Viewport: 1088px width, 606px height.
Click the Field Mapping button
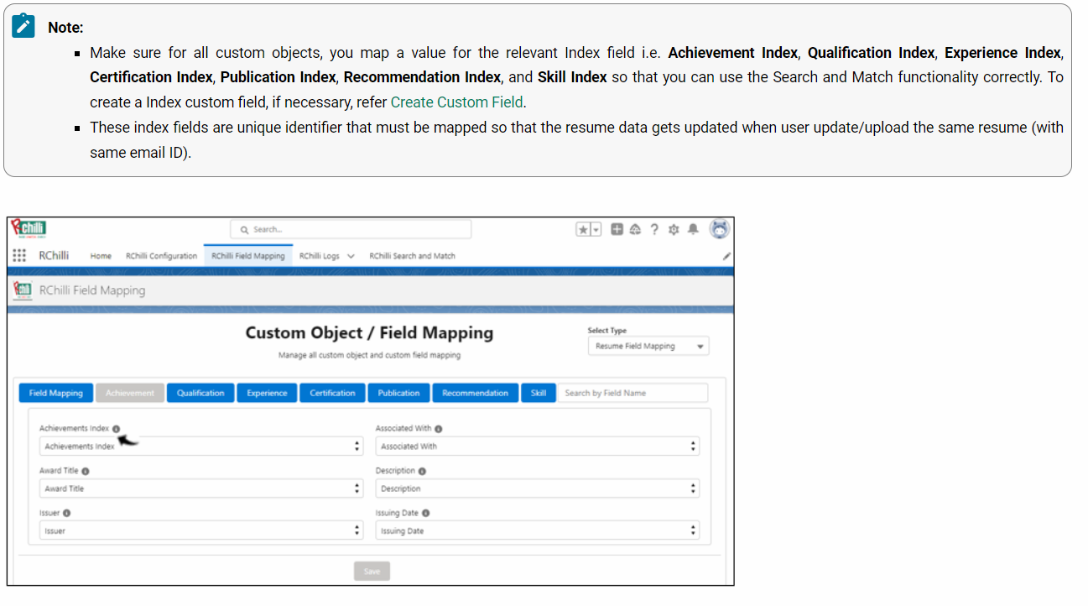tap(56, 393)
